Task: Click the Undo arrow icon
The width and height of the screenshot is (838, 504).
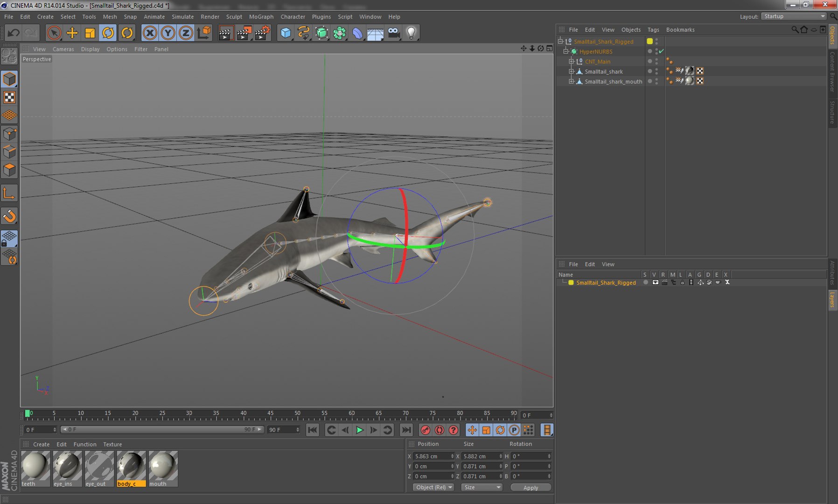Action: 14,33
